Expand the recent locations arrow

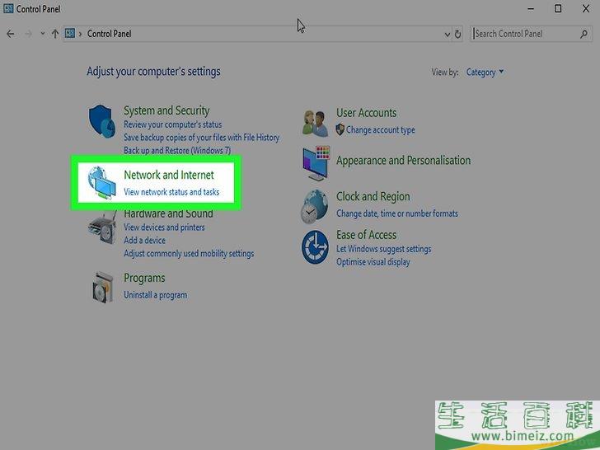point(42,34)
